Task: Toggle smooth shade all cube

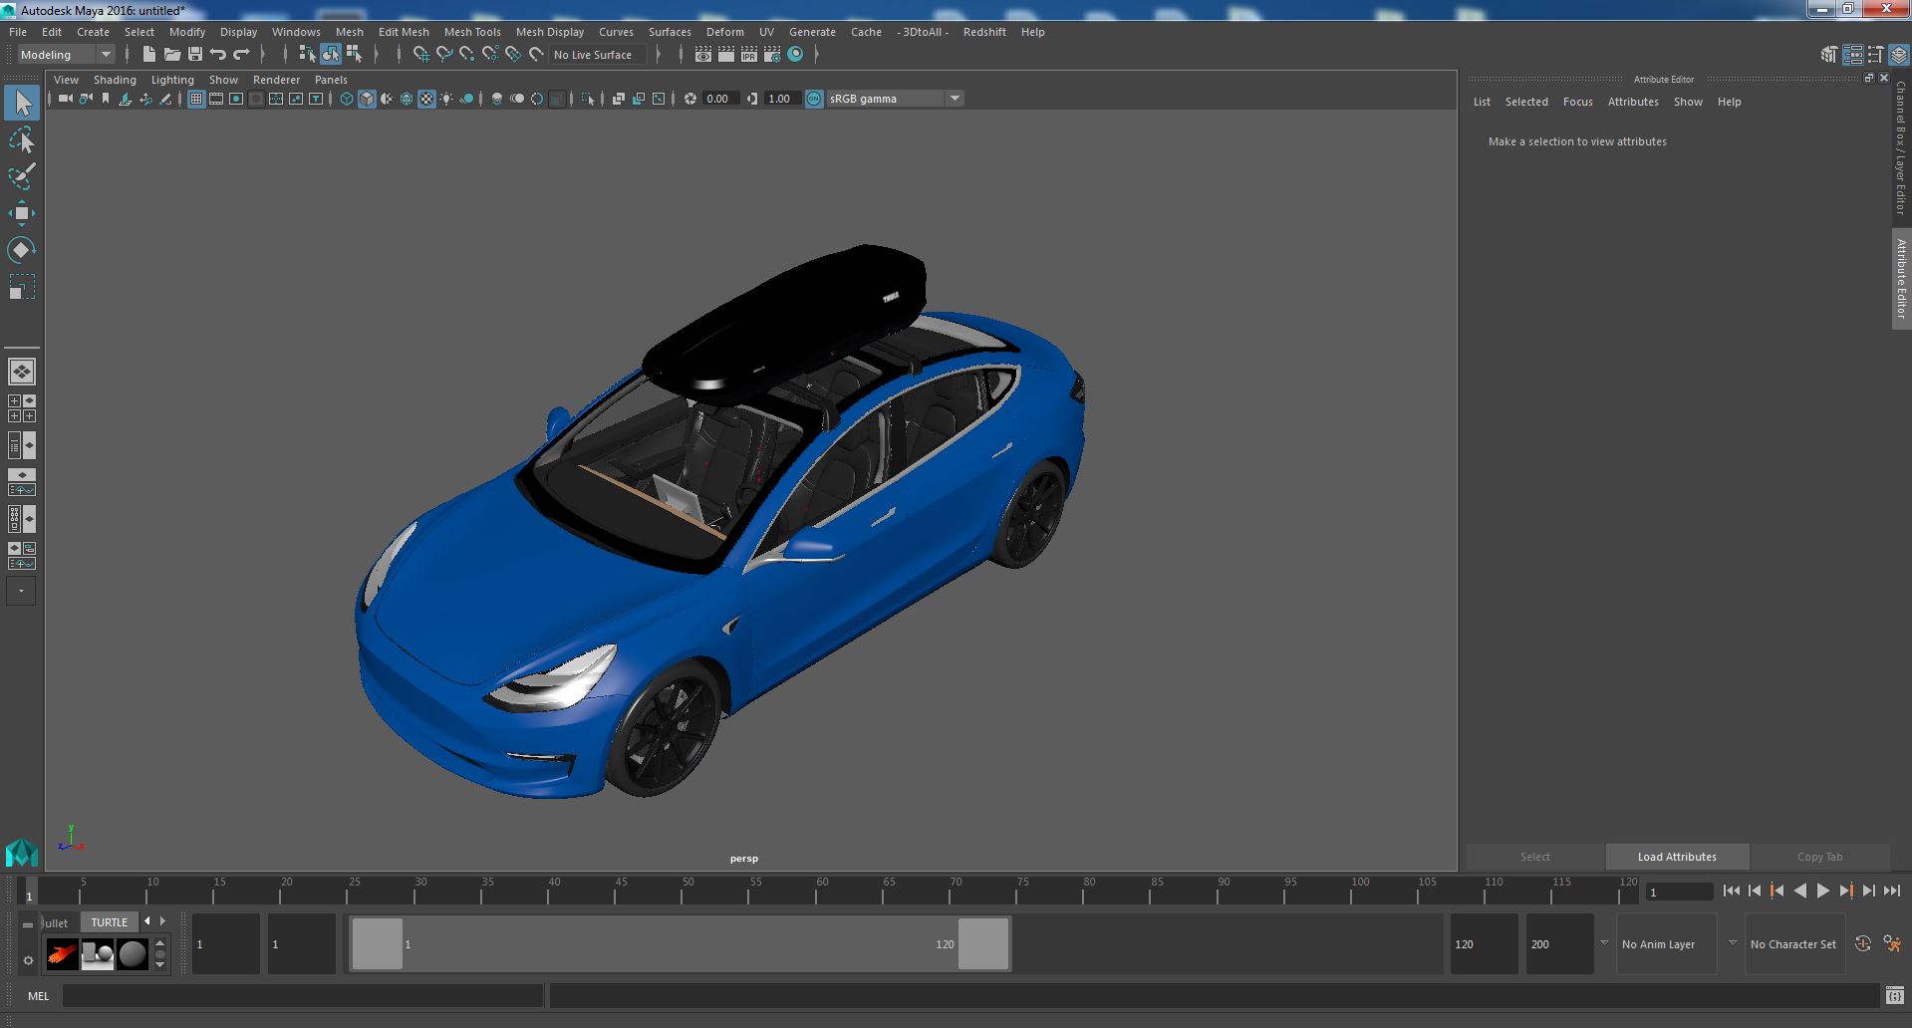Action: point(367,99)
